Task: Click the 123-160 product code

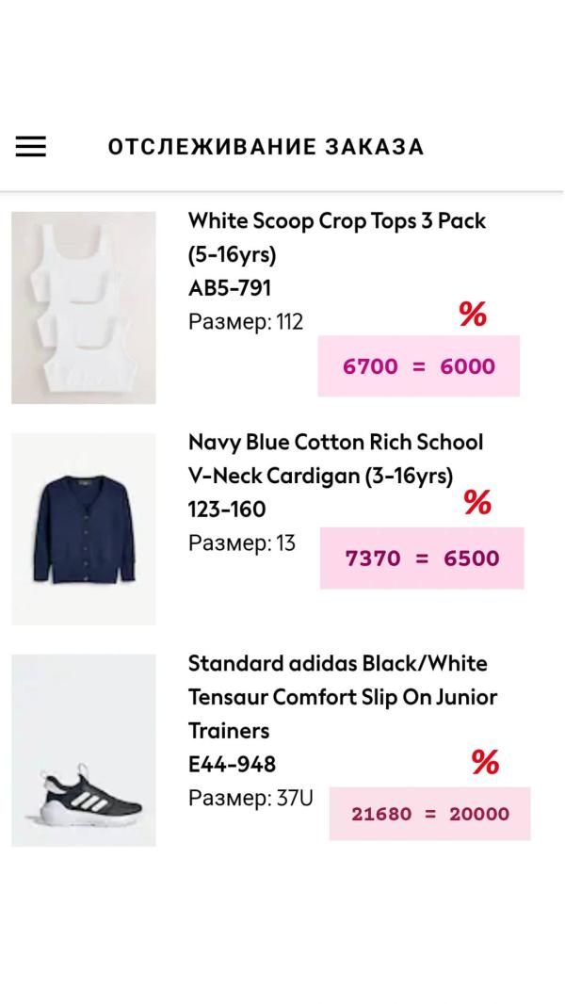Action: coord(227,510)
